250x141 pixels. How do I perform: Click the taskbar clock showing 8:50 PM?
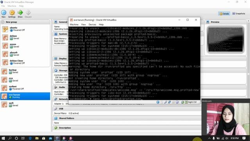234,138
